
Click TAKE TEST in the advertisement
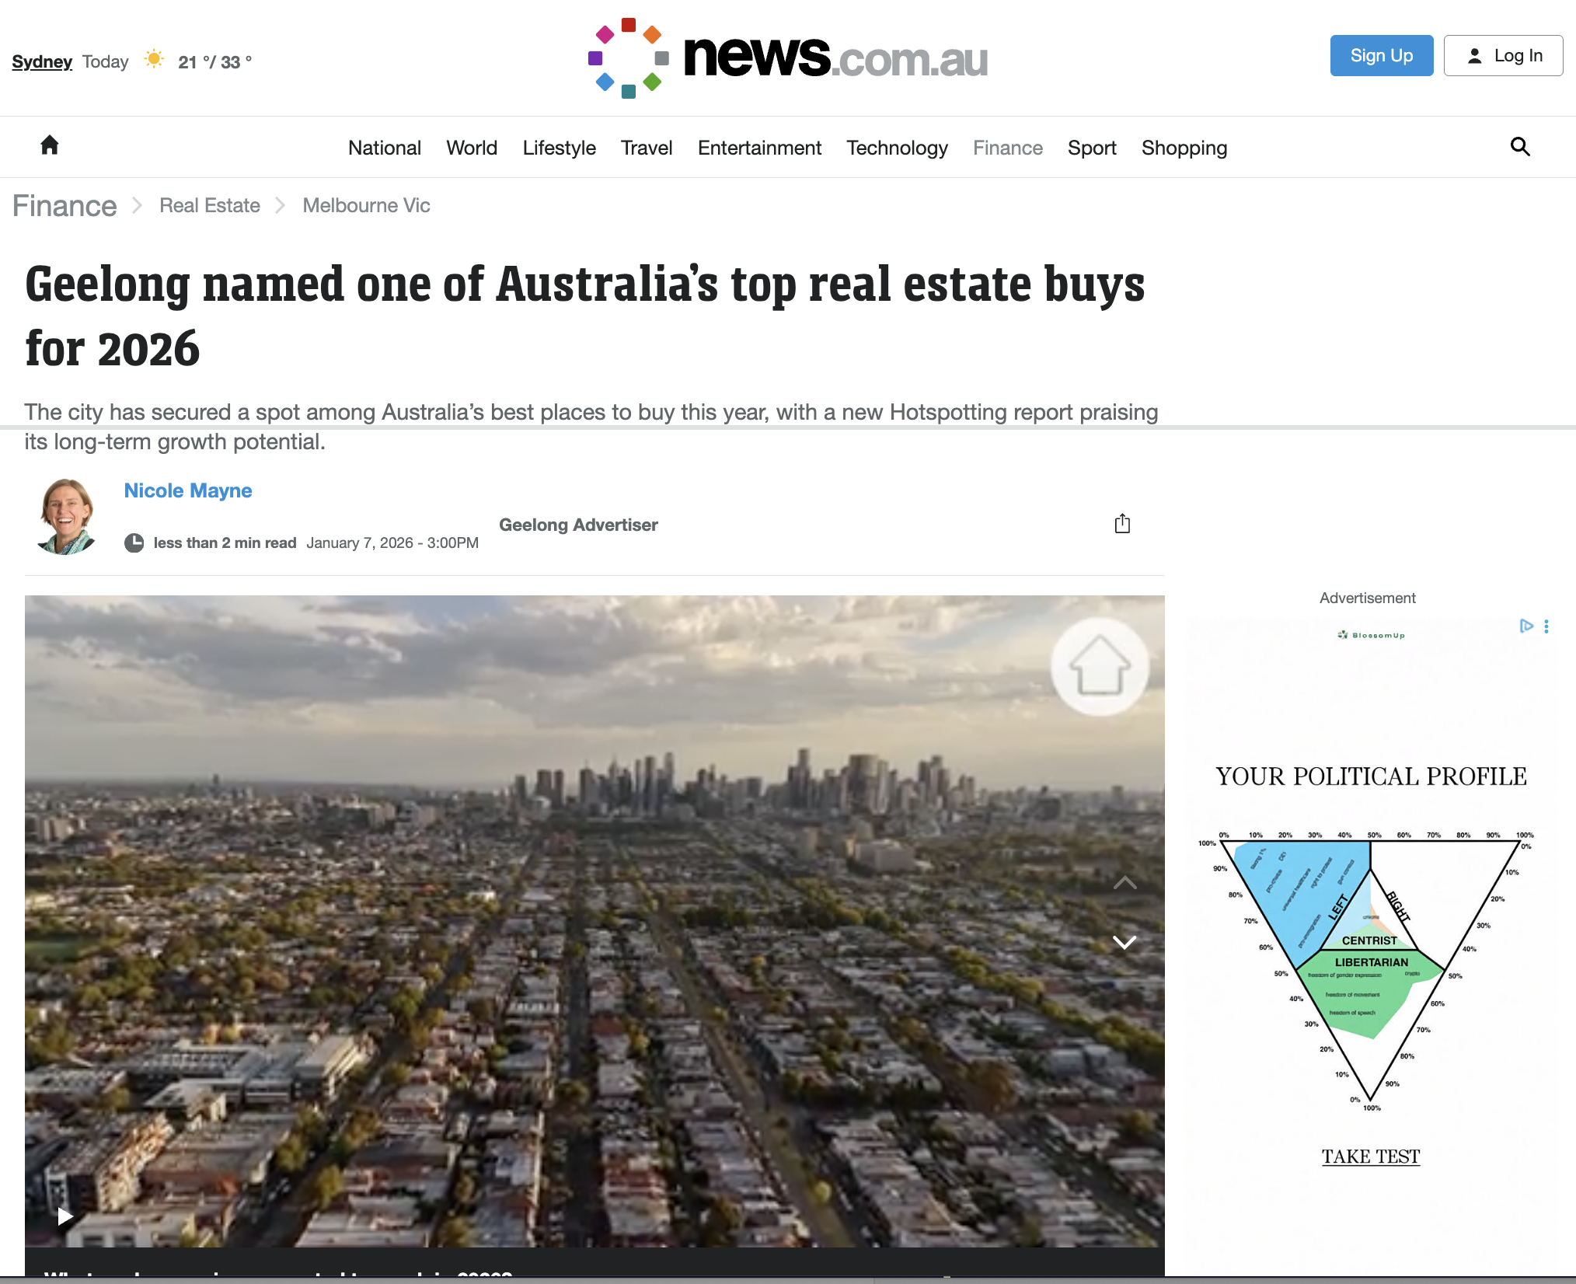1371,1157
